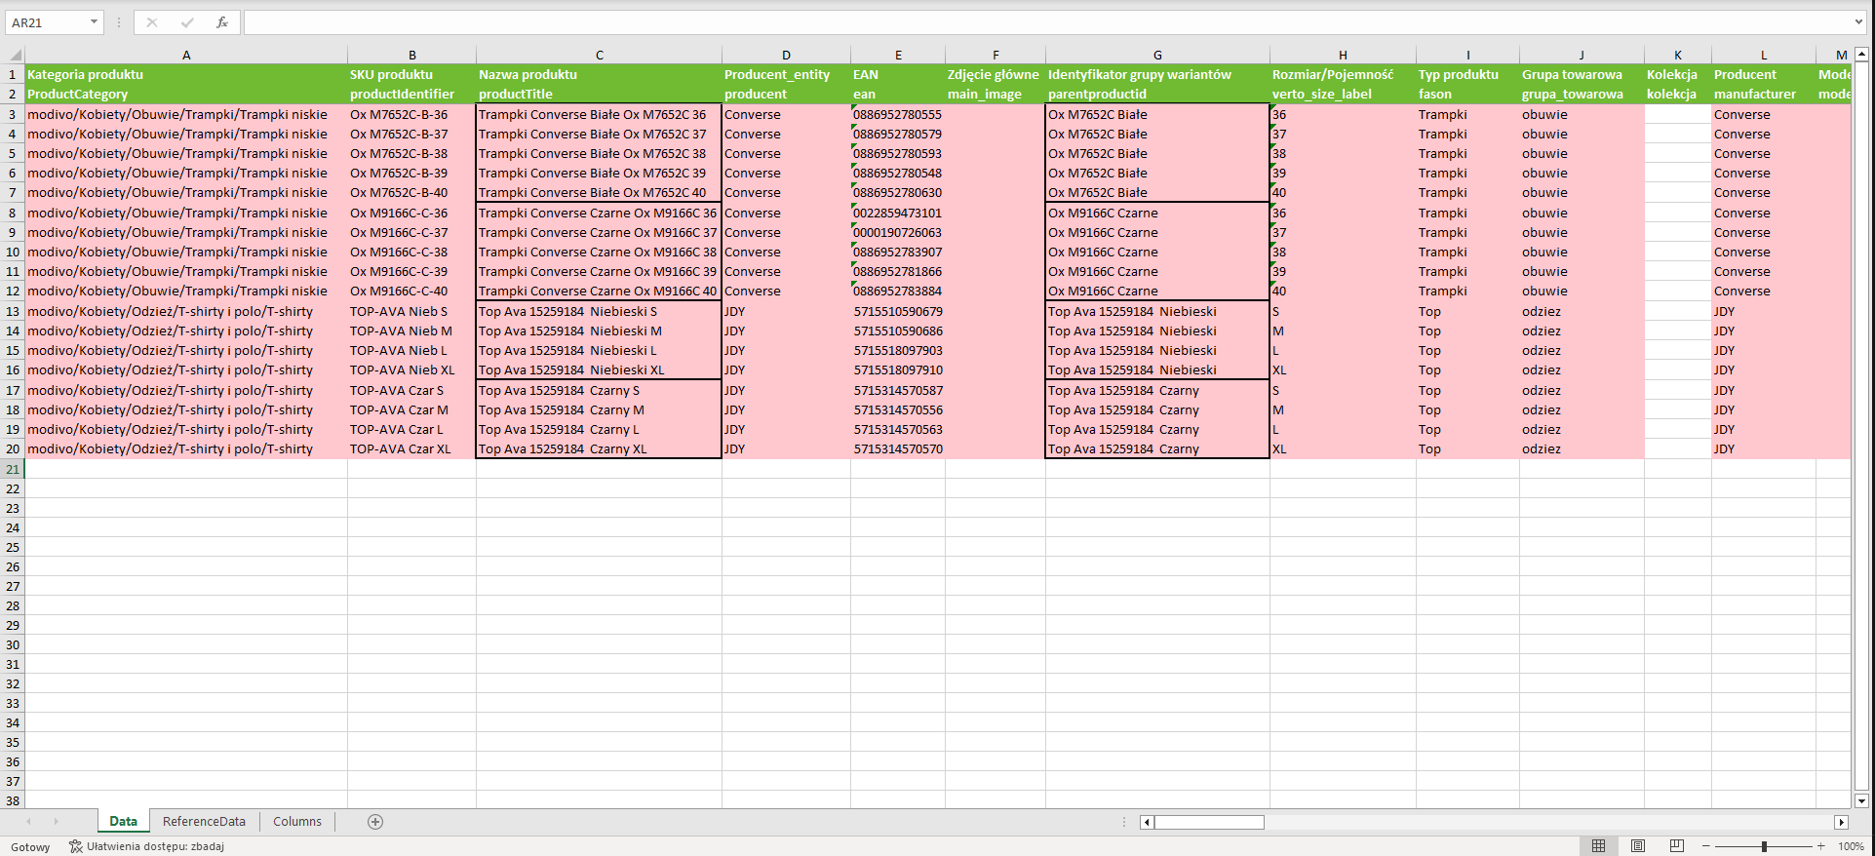Select row 13 header
1875x856 pixels.
coord(13,312)
